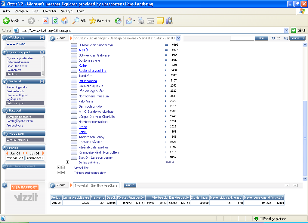Click the report-type list down scroll arrow
The image size is (308, 223).
[x=43, y=75]
